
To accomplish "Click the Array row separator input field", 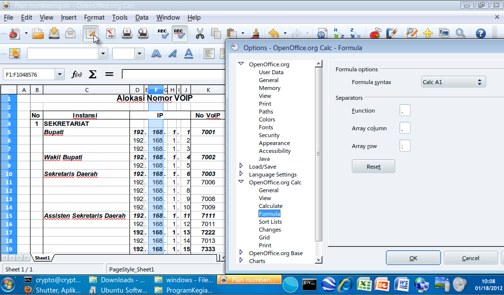I will (405, 146).
